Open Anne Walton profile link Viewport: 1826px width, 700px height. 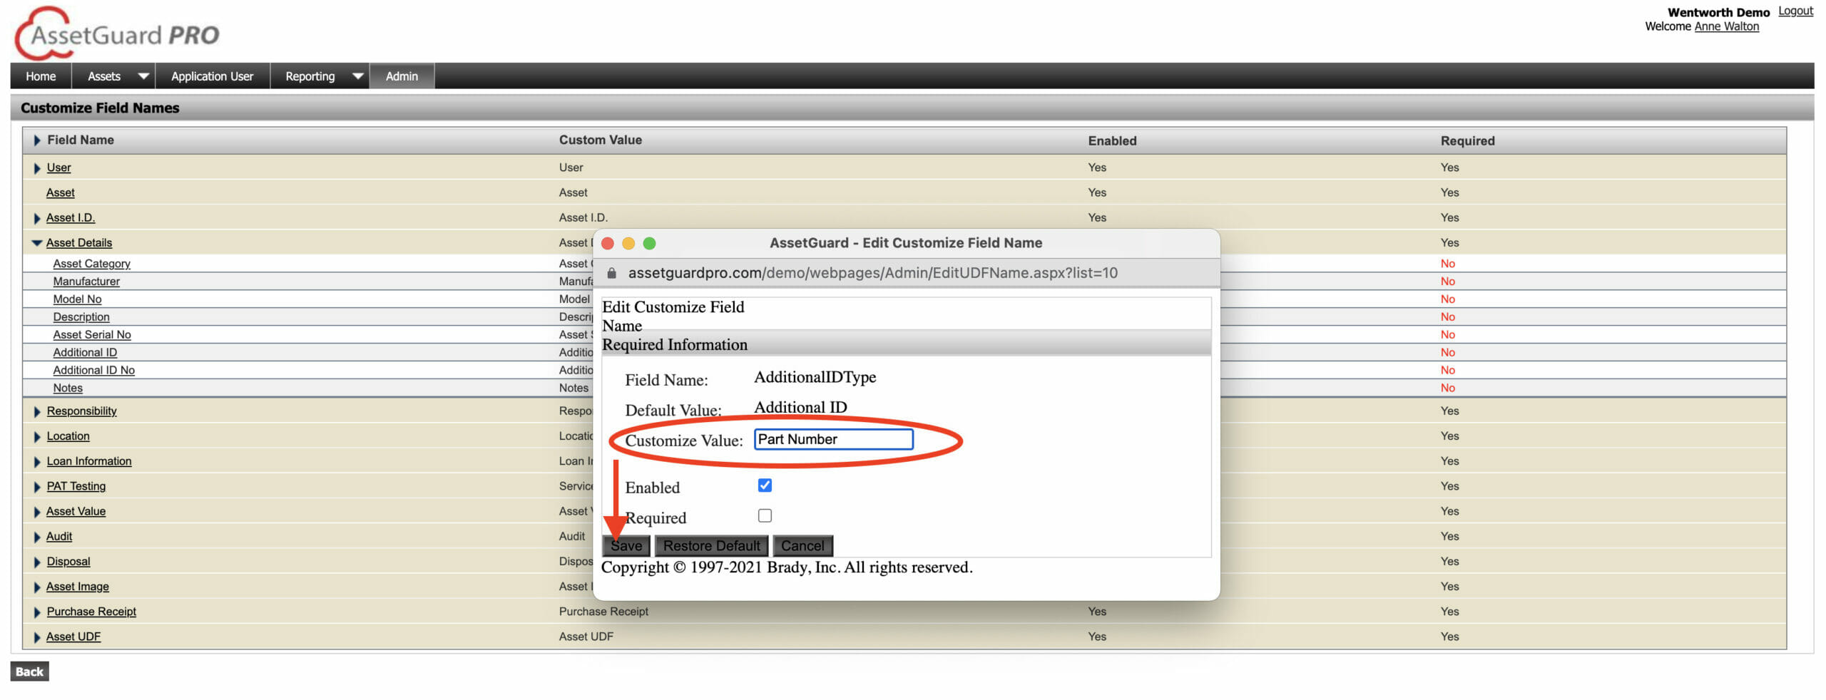coord(1726,26)
